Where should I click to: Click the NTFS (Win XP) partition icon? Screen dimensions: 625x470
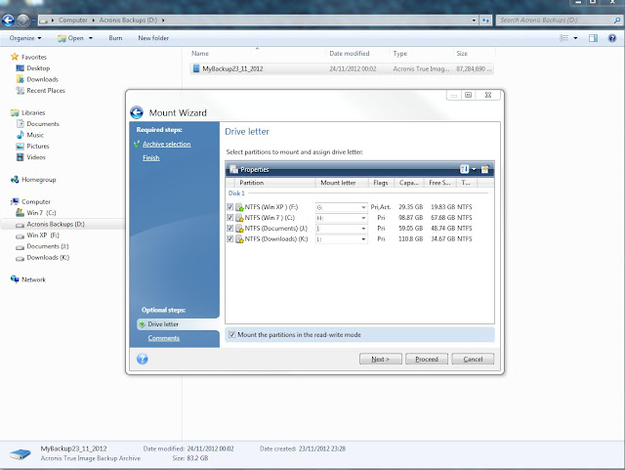pos(239,207)
